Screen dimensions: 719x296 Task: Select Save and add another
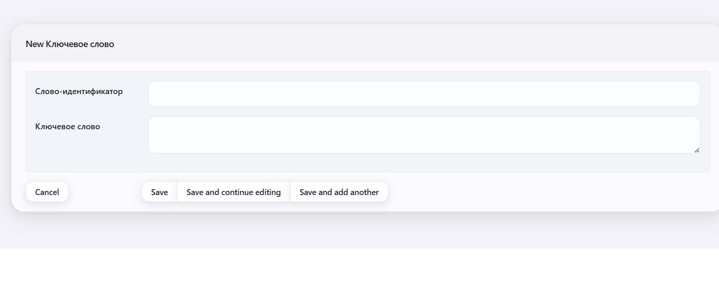click(339, 192)
